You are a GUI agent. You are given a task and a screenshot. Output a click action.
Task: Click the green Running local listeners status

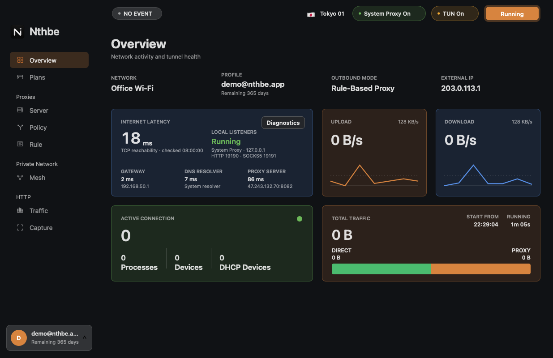click(226, 141)
